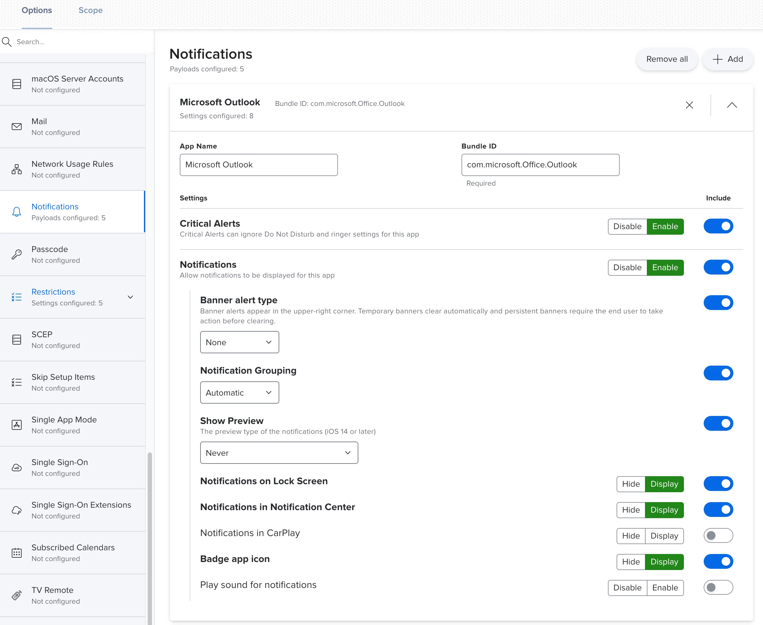
Task: Open the Mail payload section
Action: tap(72, 127)
